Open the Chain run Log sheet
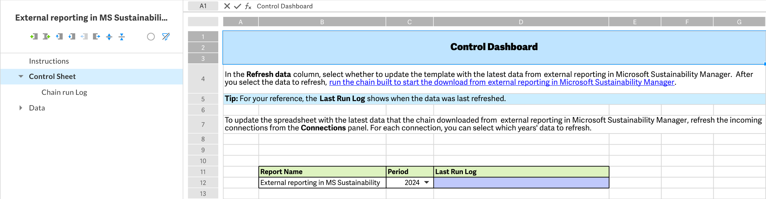The height and width of the screenshot is (199, 766). [x=64, y=92]
